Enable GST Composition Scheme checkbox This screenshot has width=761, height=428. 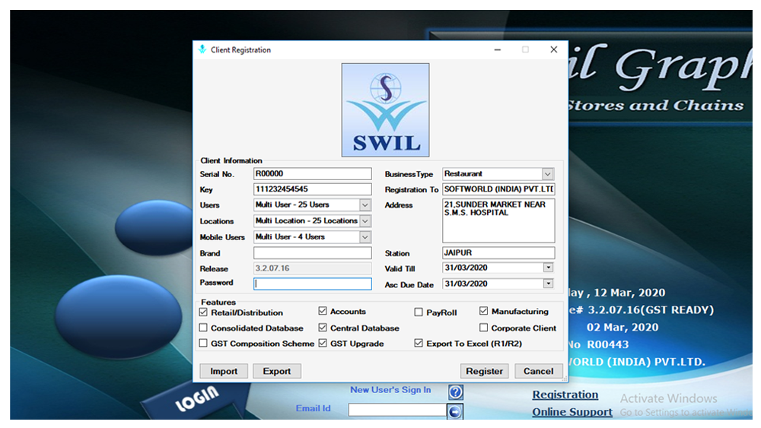(x=203, y=343)
